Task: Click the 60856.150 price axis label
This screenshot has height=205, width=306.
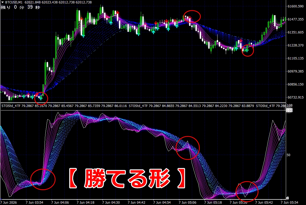Action: pos(295,84)
